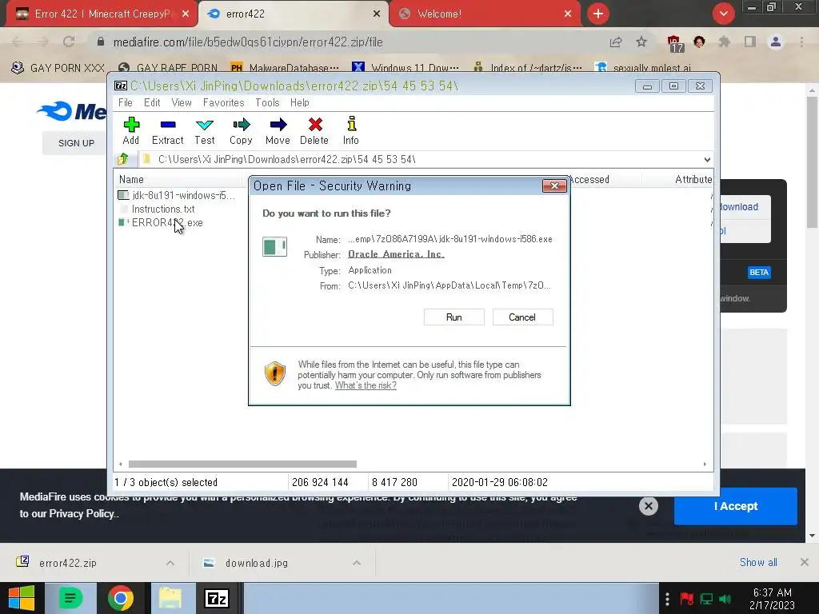Click the share page icon in address bar
This screenshot has width=819, height=614.
coord(616,42)
